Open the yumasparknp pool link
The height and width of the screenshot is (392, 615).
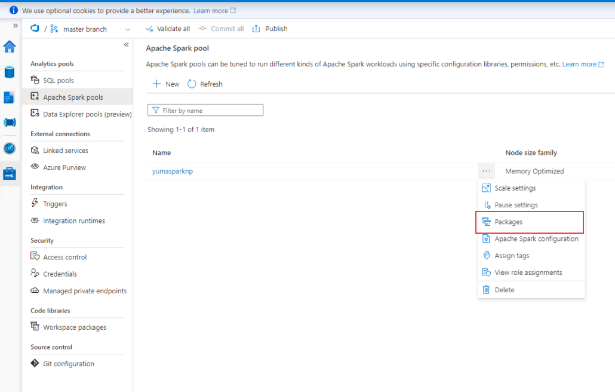tap(173, 171)
